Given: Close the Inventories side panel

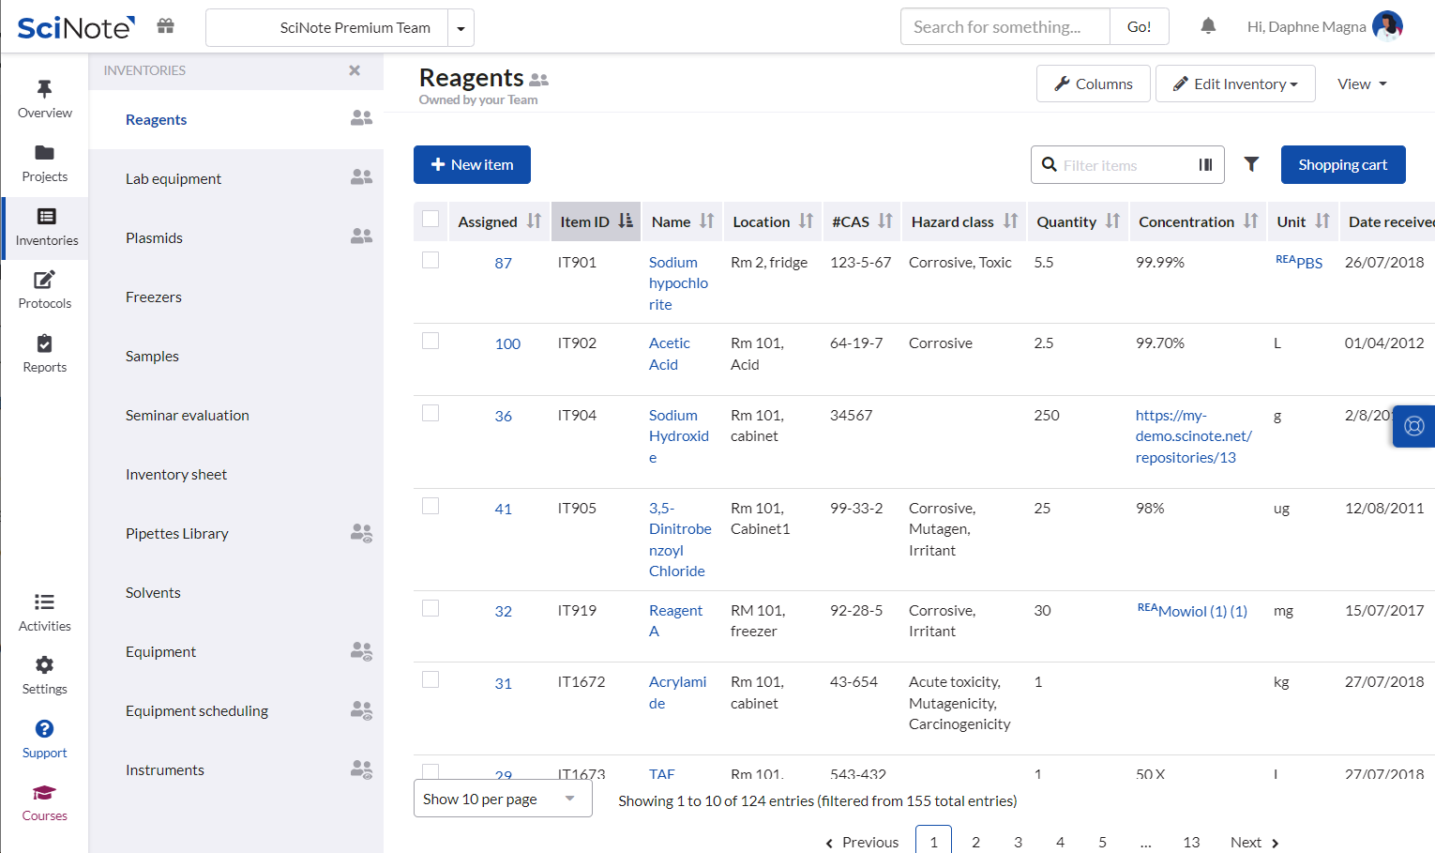Looking at the screenshot, I should point(355,70).
